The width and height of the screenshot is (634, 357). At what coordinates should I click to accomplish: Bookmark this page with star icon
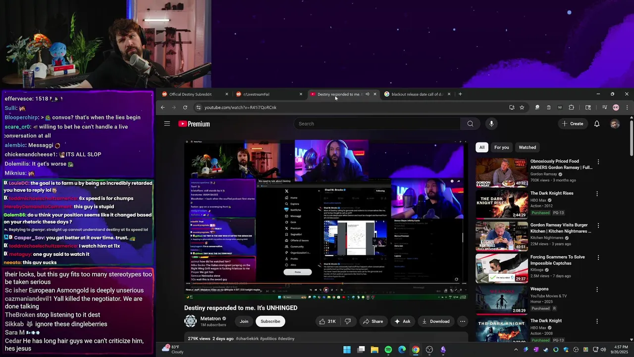(522, 107)
